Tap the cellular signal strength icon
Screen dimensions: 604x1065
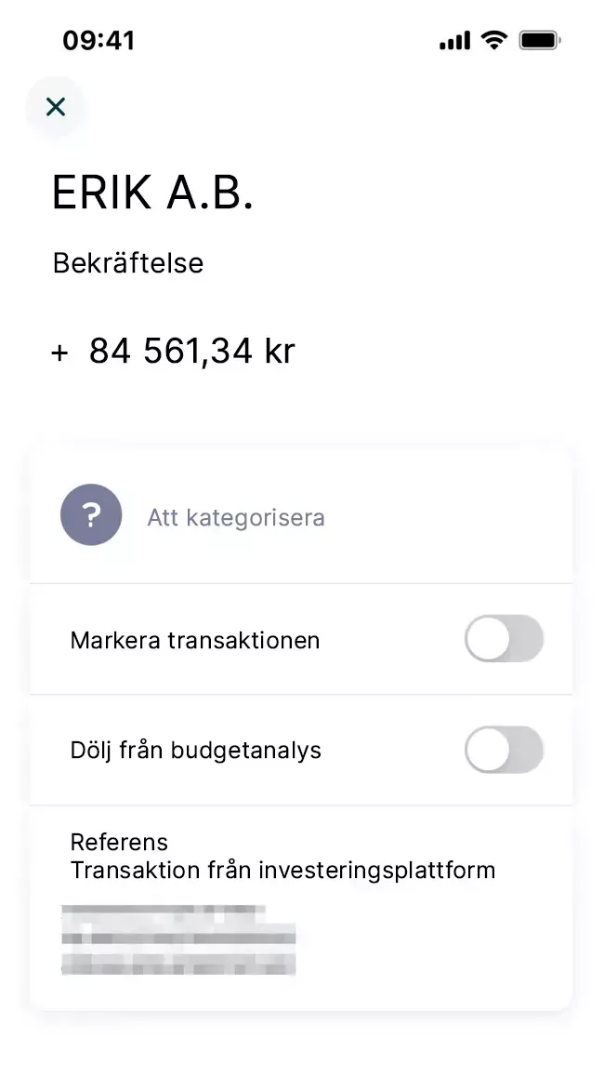(454, 41)
